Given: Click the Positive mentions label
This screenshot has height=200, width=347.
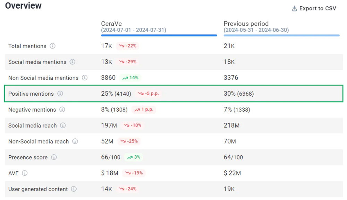Looking at the screenshot, I should [31, 94].
